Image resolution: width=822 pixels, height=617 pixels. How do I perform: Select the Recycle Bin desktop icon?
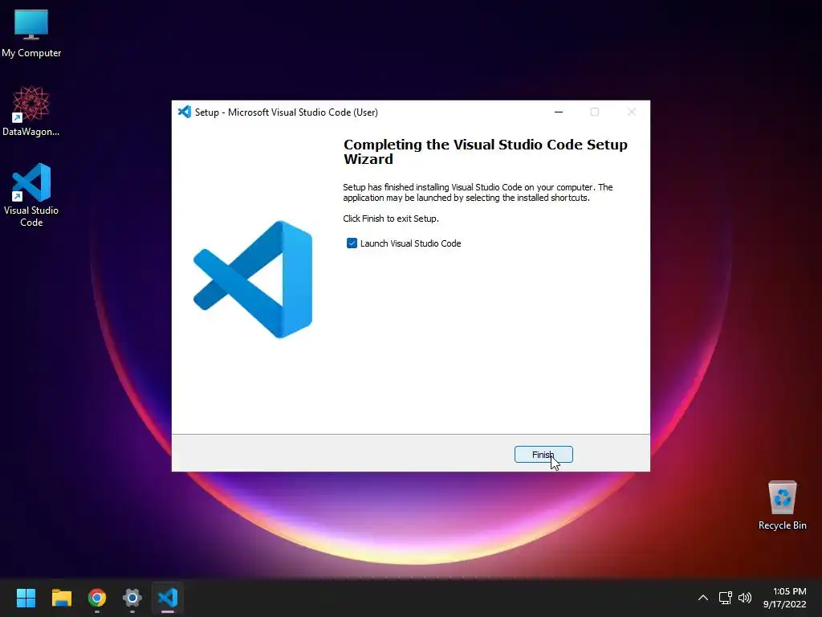tap(782, 506)
